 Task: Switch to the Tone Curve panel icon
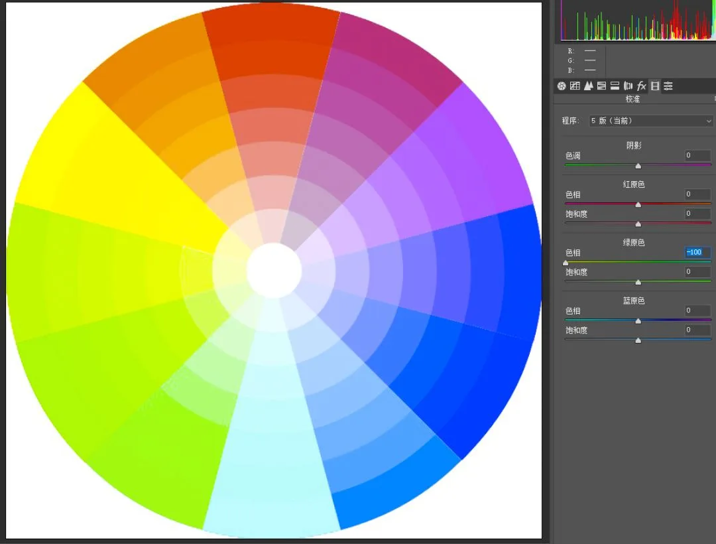[575, 86]
